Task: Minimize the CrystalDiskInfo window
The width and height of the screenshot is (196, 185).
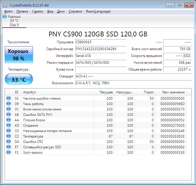Action: coord(170,5)
